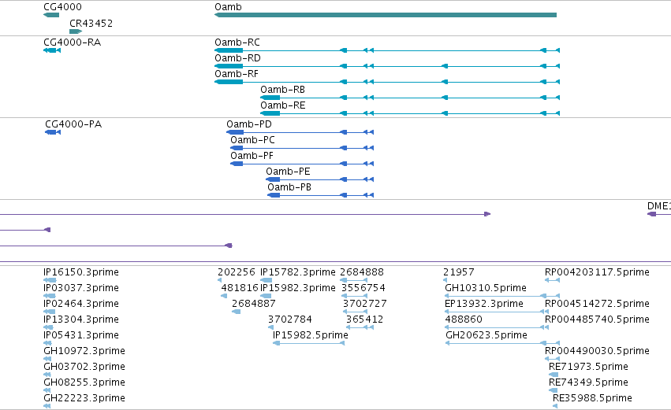Select the RE71973.5prime label

click(x=588, y=367)
